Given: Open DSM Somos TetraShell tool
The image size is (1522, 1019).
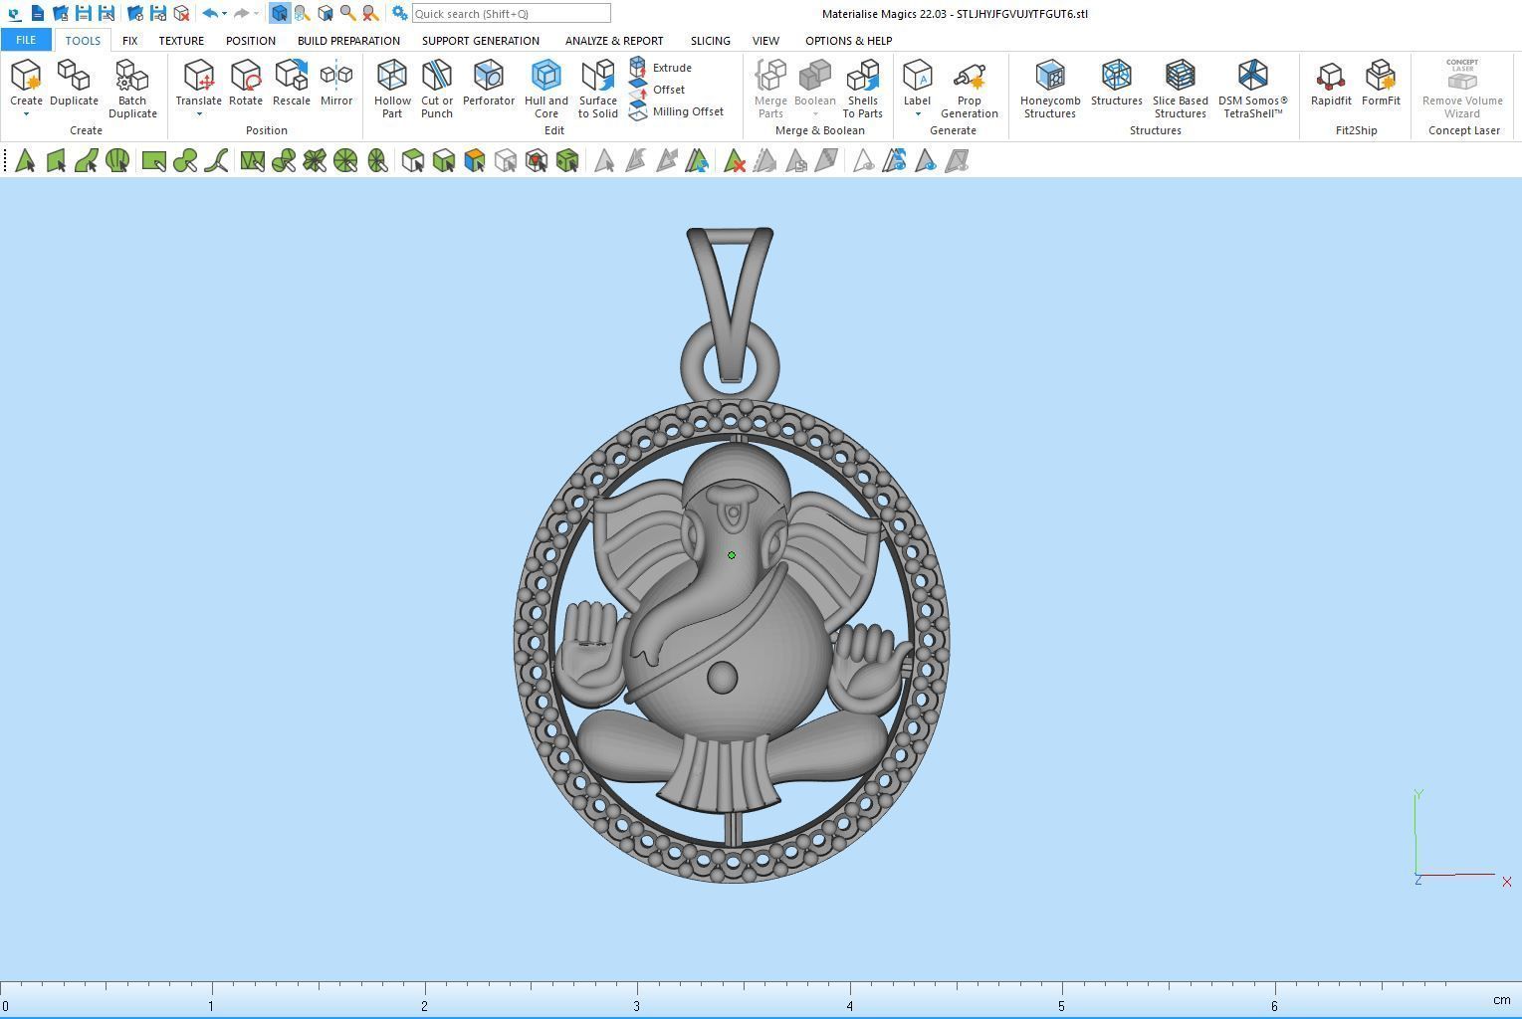Looking at the screenshot, I should [1253, 89].
